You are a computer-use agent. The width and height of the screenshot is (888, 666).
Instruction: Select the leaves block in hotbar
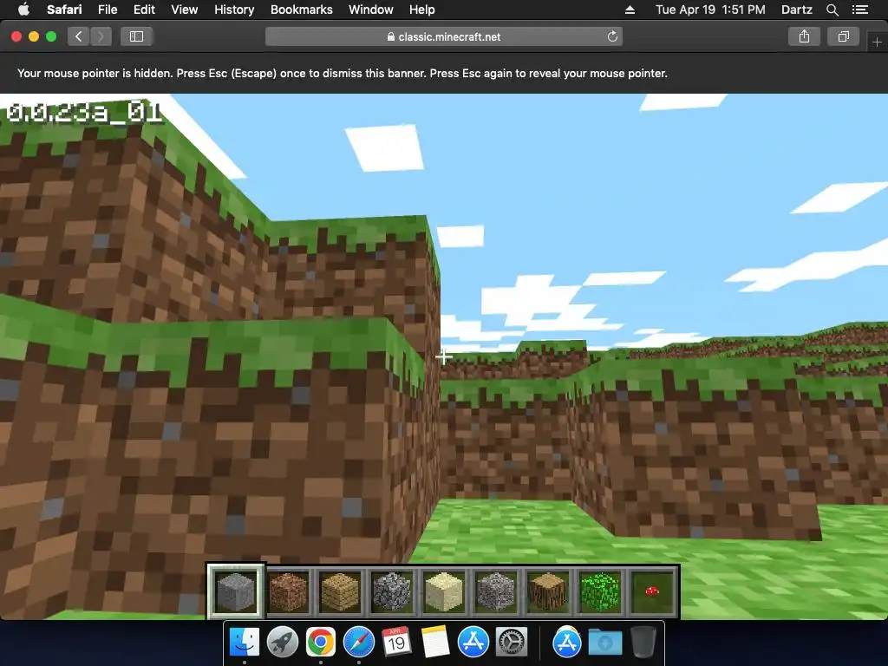click(x=600, y=591)
